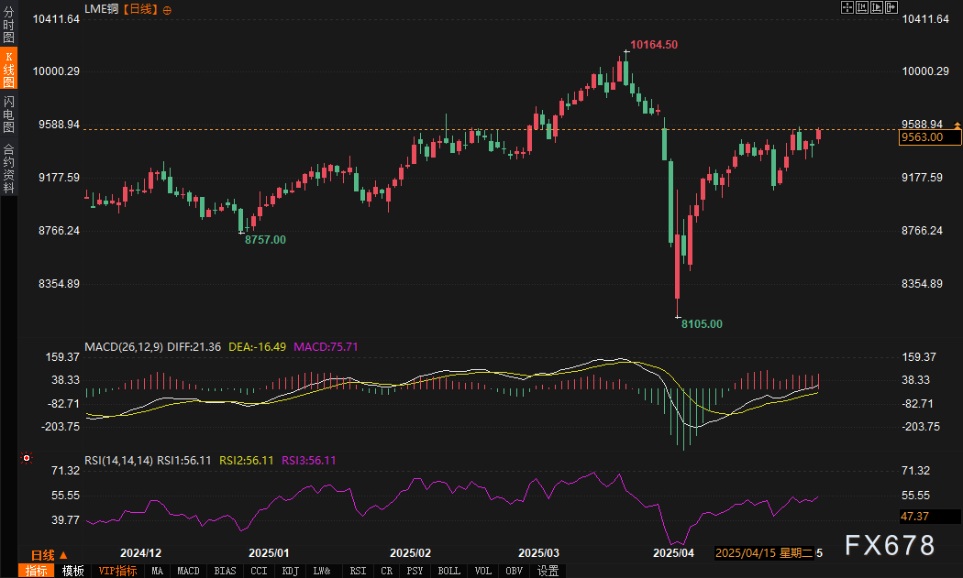The height and width of the screenshot is (578, 963).
Task: Click the rightmost exit-arrow icon in chart toolbar
Action: click(x=890, y=7)
